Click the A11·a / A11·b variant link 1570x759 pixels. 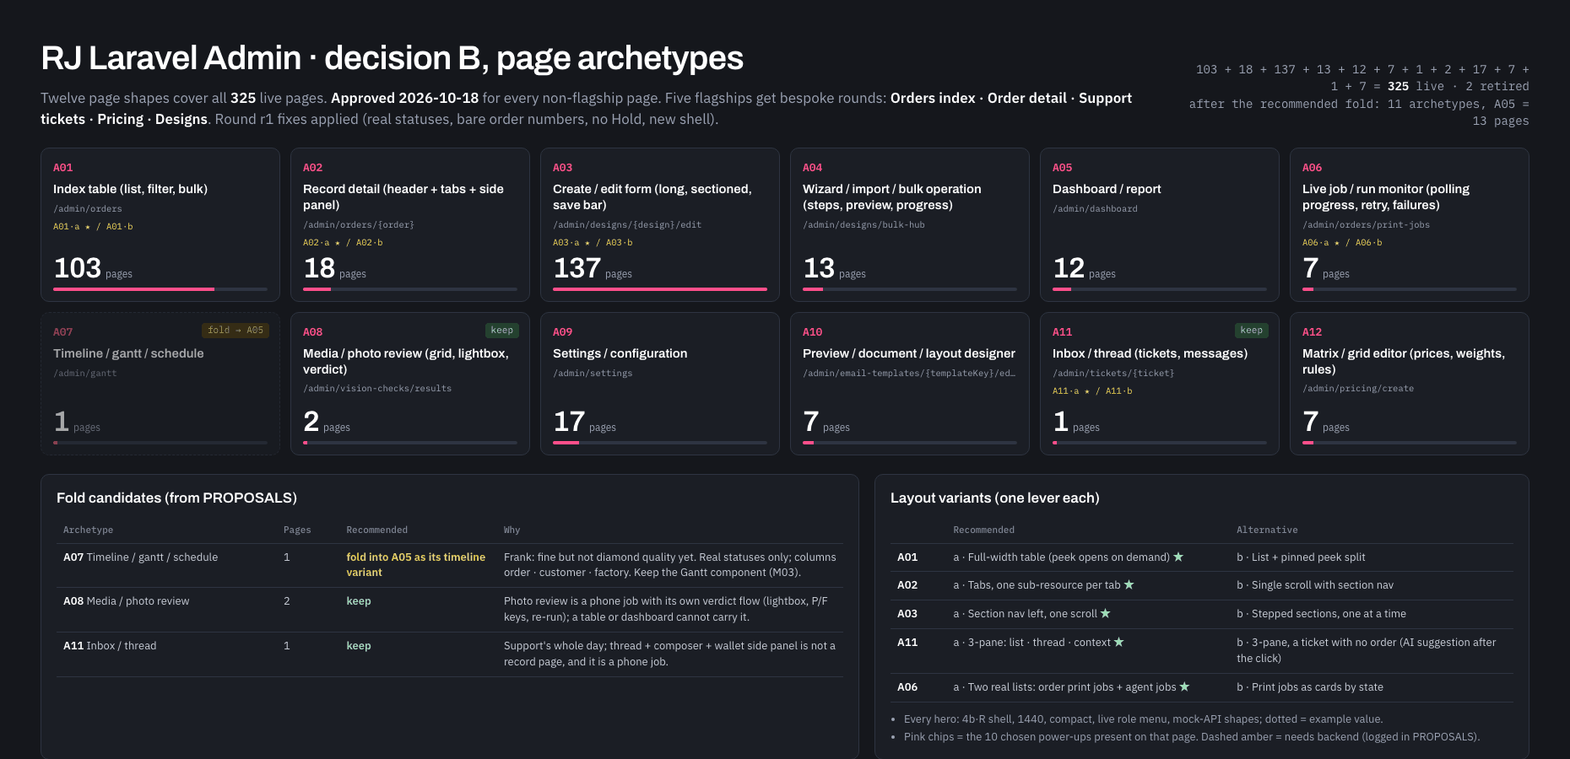(x=1092, y=391)
